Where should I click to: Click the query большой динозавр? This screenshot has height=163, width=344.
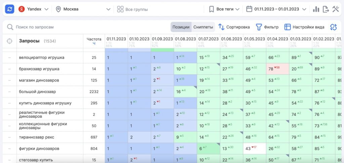pyautogui.click(x=38, y=92)
